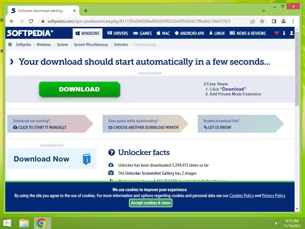Click the green DOWNLOAD button
This screenshot has height=229, width=305.
80,89
